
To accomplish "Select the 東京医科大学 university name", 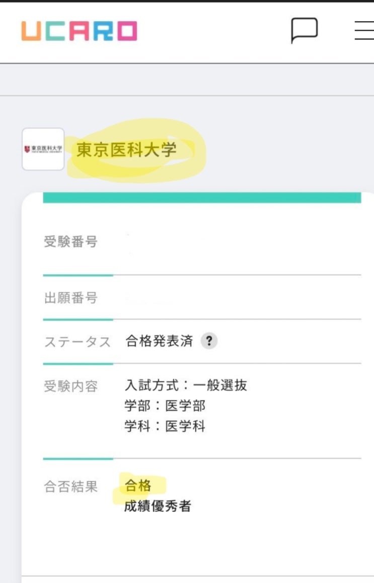I will pos(126,150).
